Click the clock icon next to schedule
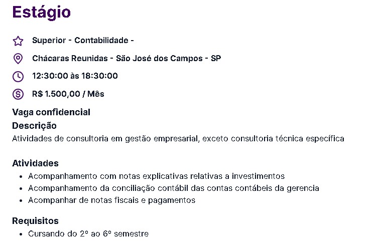The height and width of the screenshot is (246, 382). [x=18, y=76]
